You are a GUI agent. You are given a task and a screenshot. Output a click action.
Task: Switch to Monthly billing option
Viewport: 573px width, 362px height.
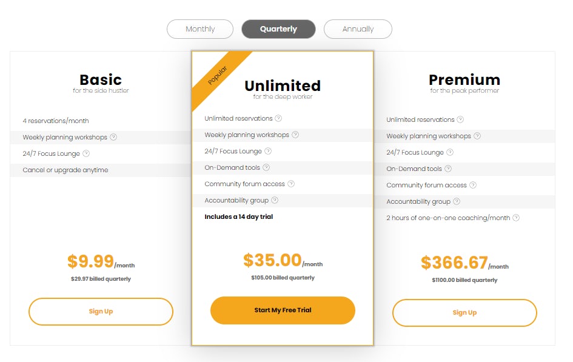pyautogui.click(x=200, y=29)
